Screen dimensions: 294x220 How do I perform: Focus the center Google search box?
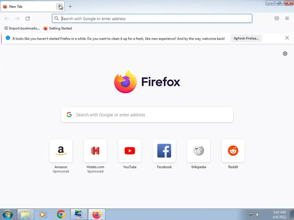click(147, 115)
